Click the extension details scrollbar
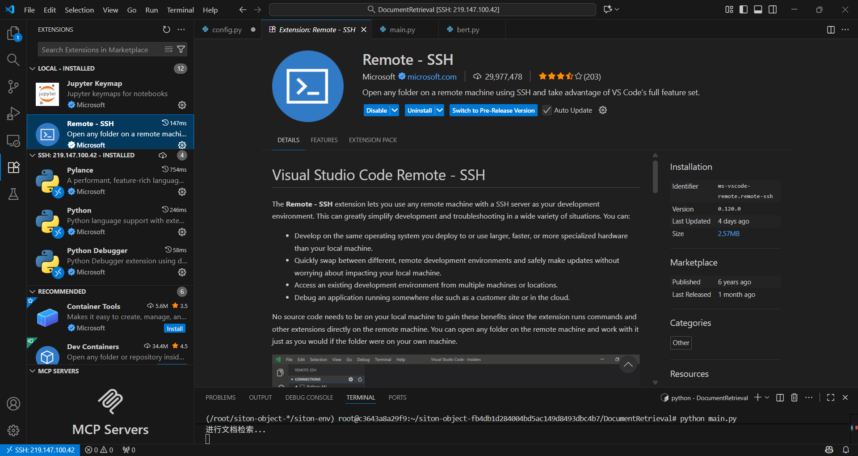This screenshot has height=456, width=858. [x=655, y=176]
